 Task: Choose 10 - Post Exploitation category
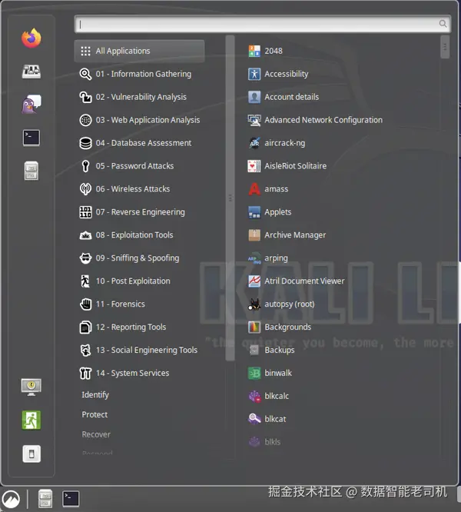[x=140, y=281]
